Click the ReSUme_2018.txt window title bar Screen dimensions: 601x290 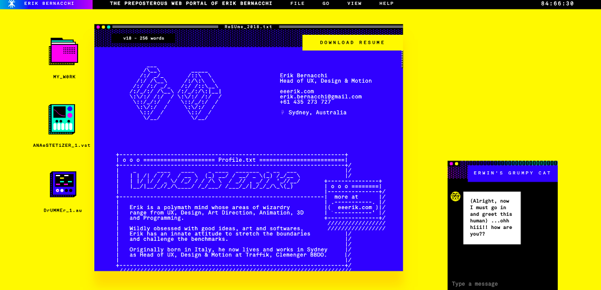[x=248, y=27]
